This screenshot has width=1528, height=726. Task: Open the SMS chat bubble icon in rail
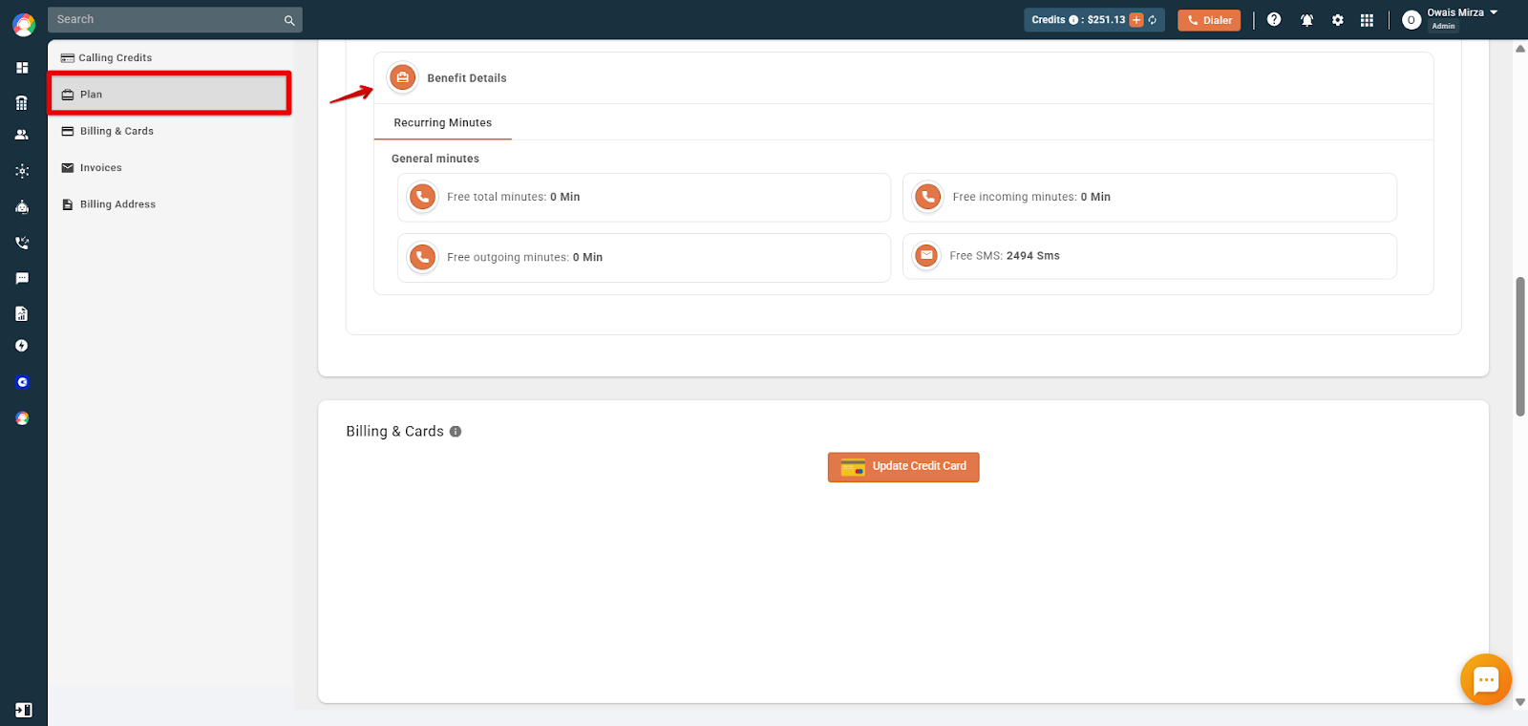[x=22, y=278]
